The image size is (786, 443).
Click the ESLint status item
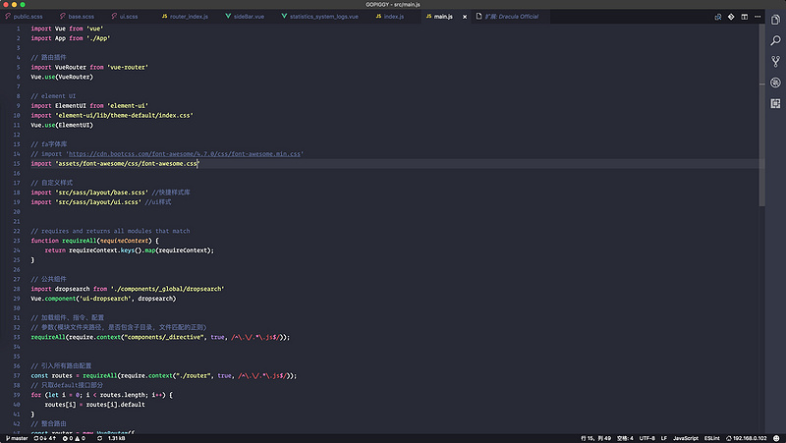[711, 438]
